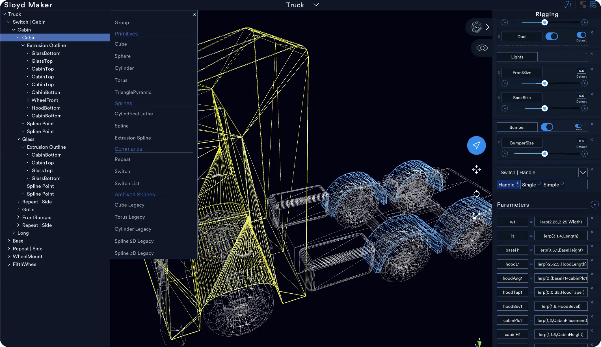Collapse the Extrusion Outline tree item
This screenshot has height=347, width=601.
[x=23, y=45]
